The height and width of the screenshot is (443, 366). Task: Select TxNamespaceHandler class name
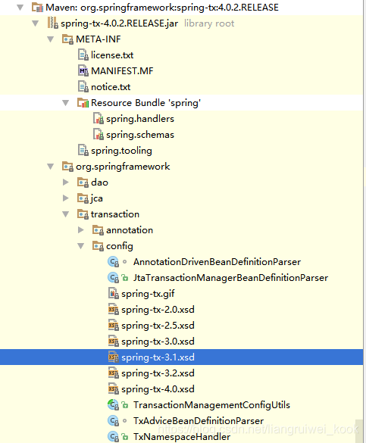point(182,436)
